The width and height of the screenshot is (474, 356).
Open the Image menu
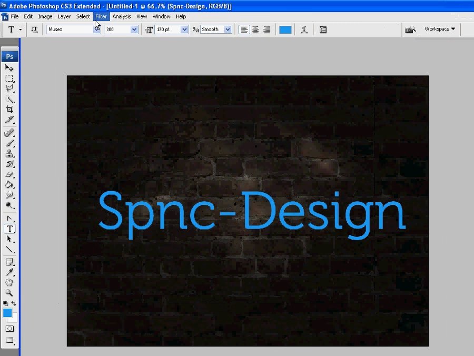coord(45,17)
